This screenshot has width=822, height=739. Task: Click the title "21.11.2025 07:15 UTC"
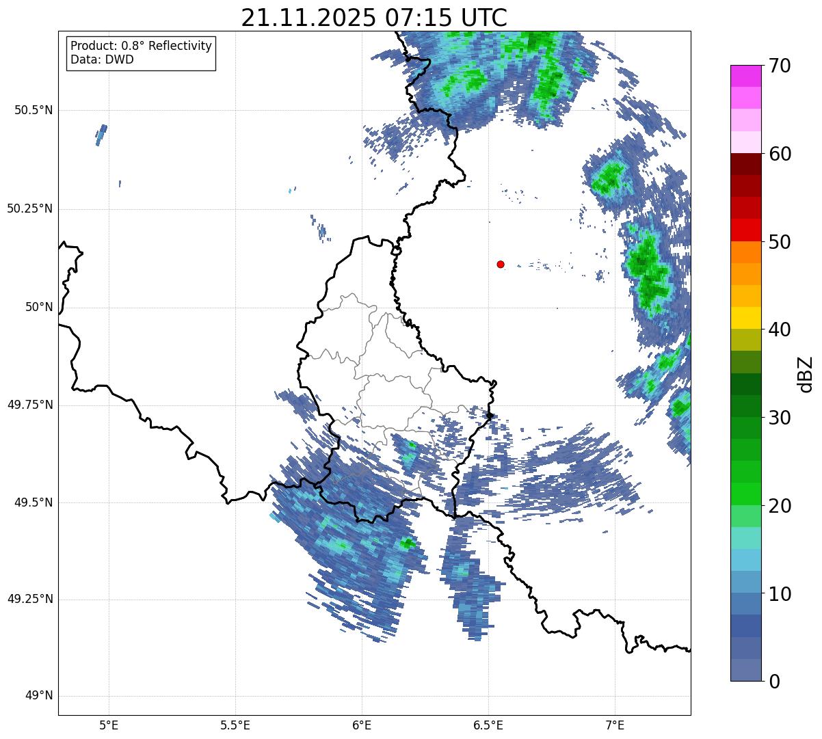pos(374,17)
